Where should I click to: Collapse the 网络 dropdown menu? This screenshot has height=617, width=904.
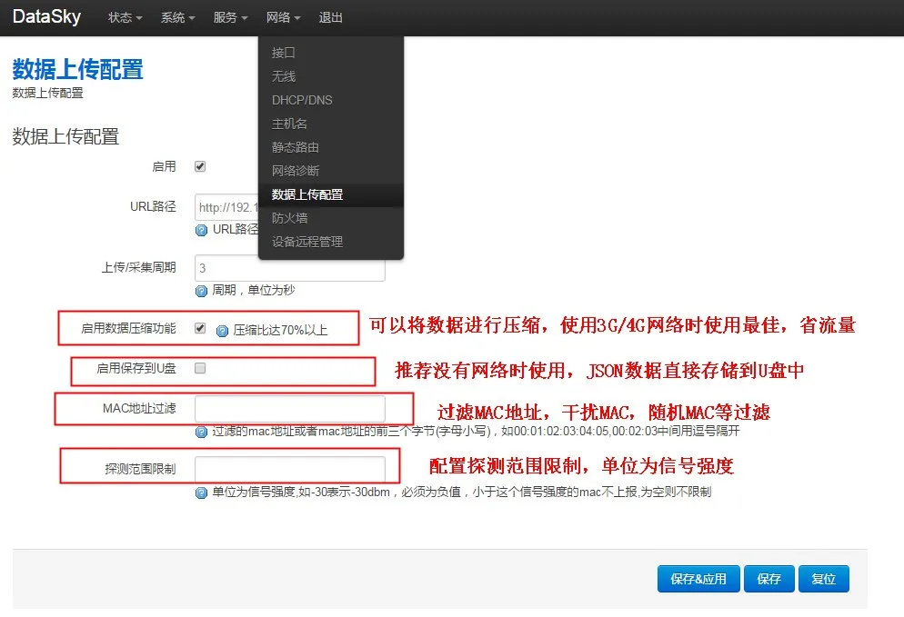pos(283,18)
